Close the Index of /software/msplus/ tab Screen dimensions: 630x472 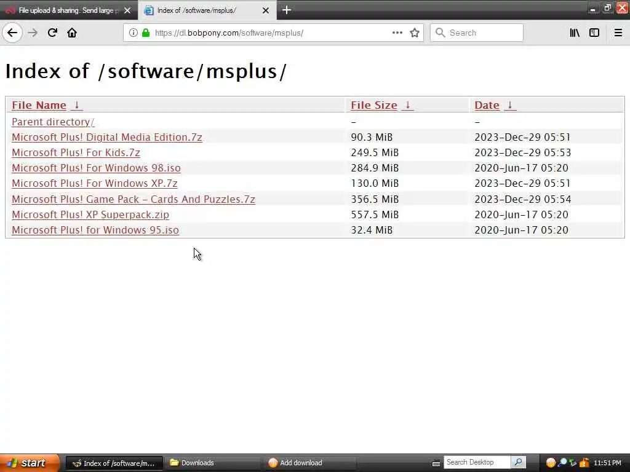[x=266, y=10]
